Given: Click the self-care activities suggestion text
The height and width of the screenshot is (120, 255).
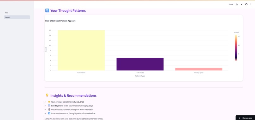Looking at the screenshot, I should [x=74, y=119].
